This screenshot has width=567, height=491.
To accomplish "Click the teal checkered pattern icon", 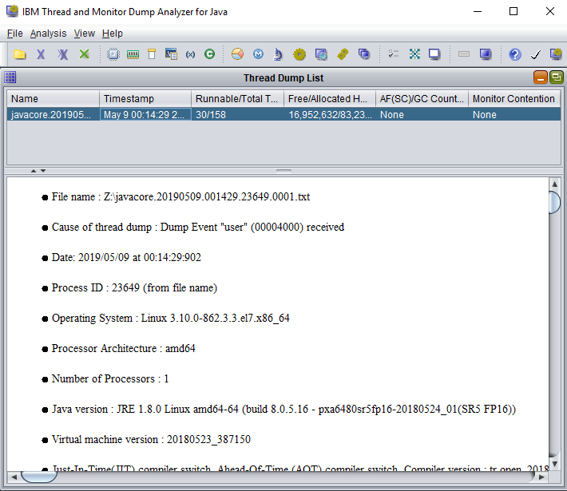I will 414,54.
